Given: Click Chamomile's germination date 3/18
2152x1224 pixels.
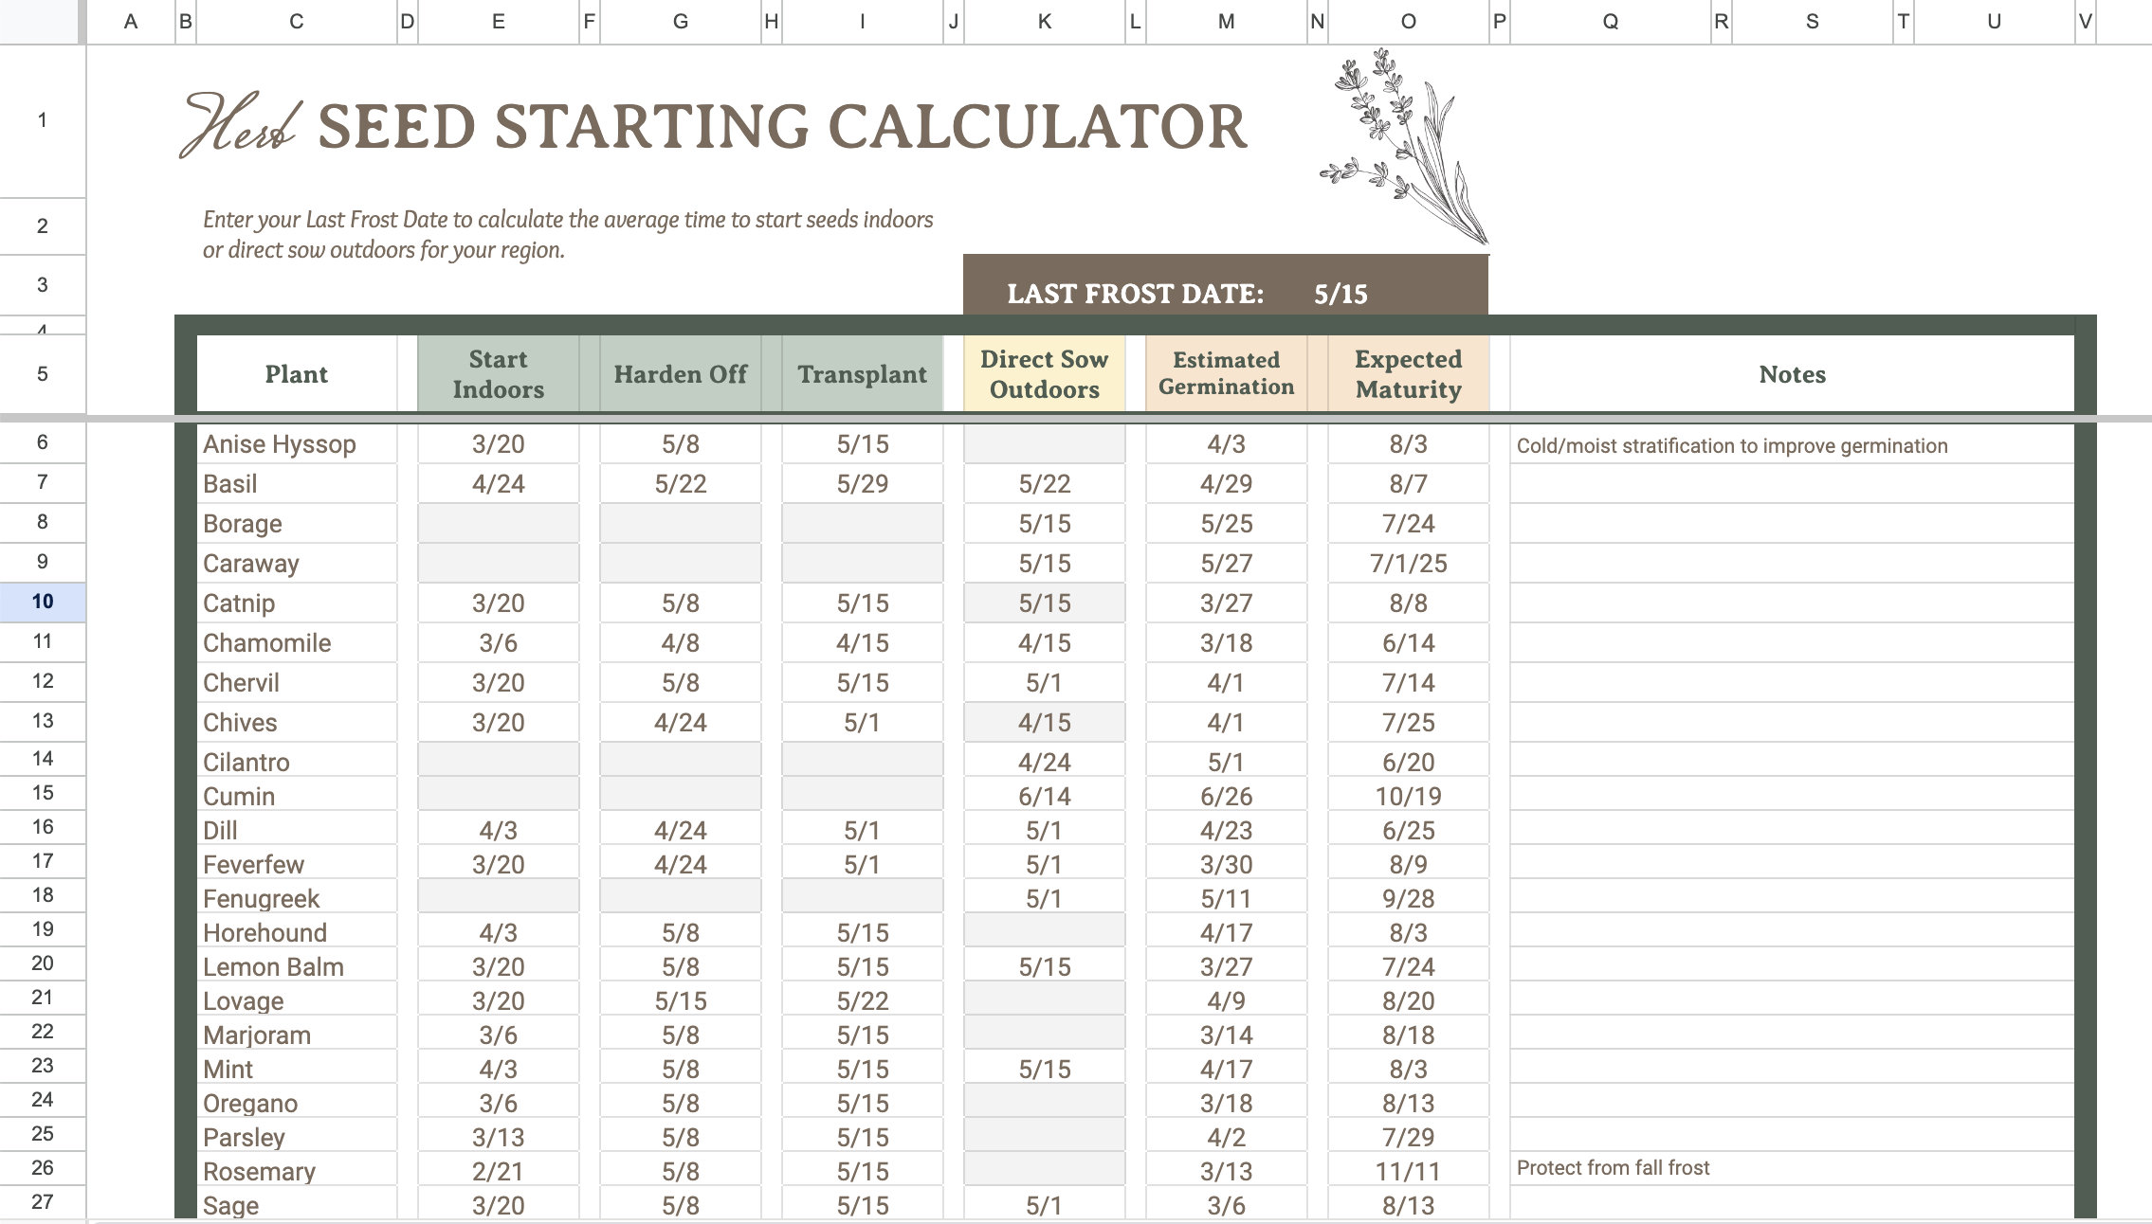Looking at the screenshot, I should (1226, 642).
